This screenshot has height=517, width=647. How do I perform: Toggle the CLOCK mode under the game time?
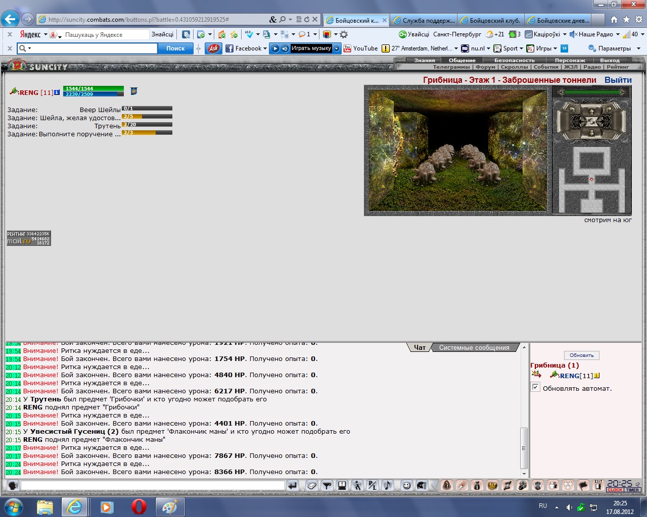pyautogui.click(x=615, y=490)
